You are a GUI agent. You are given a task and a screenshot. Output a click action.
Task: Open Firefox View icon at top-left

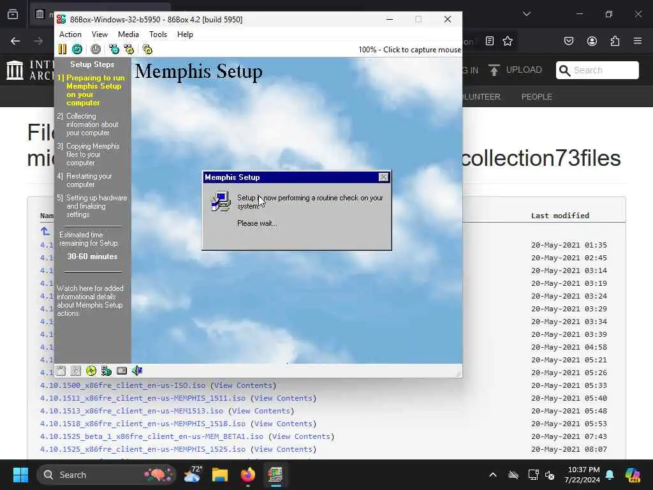click(13, 14)
